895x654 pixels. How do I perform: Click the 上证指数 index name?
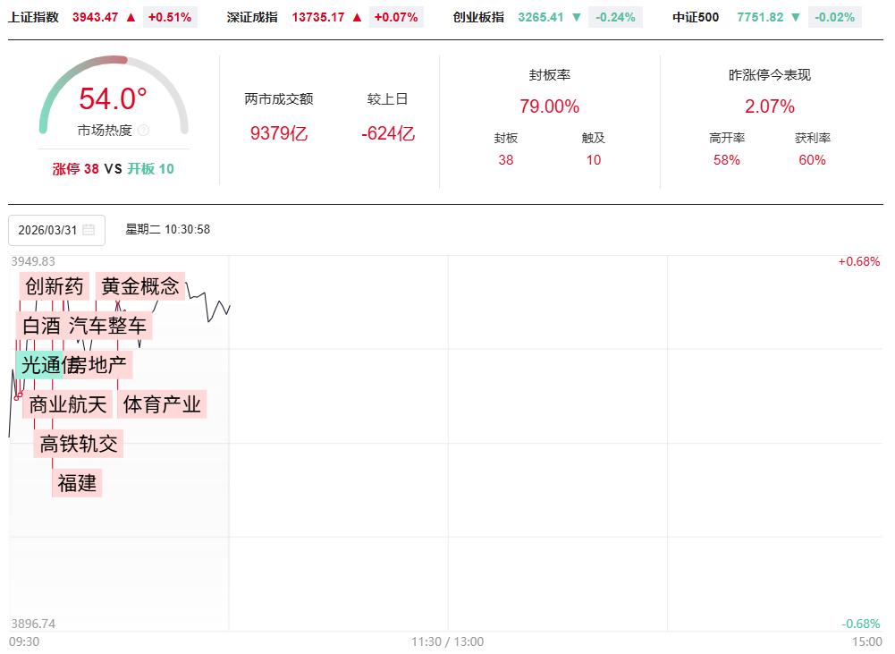point(34,17)
